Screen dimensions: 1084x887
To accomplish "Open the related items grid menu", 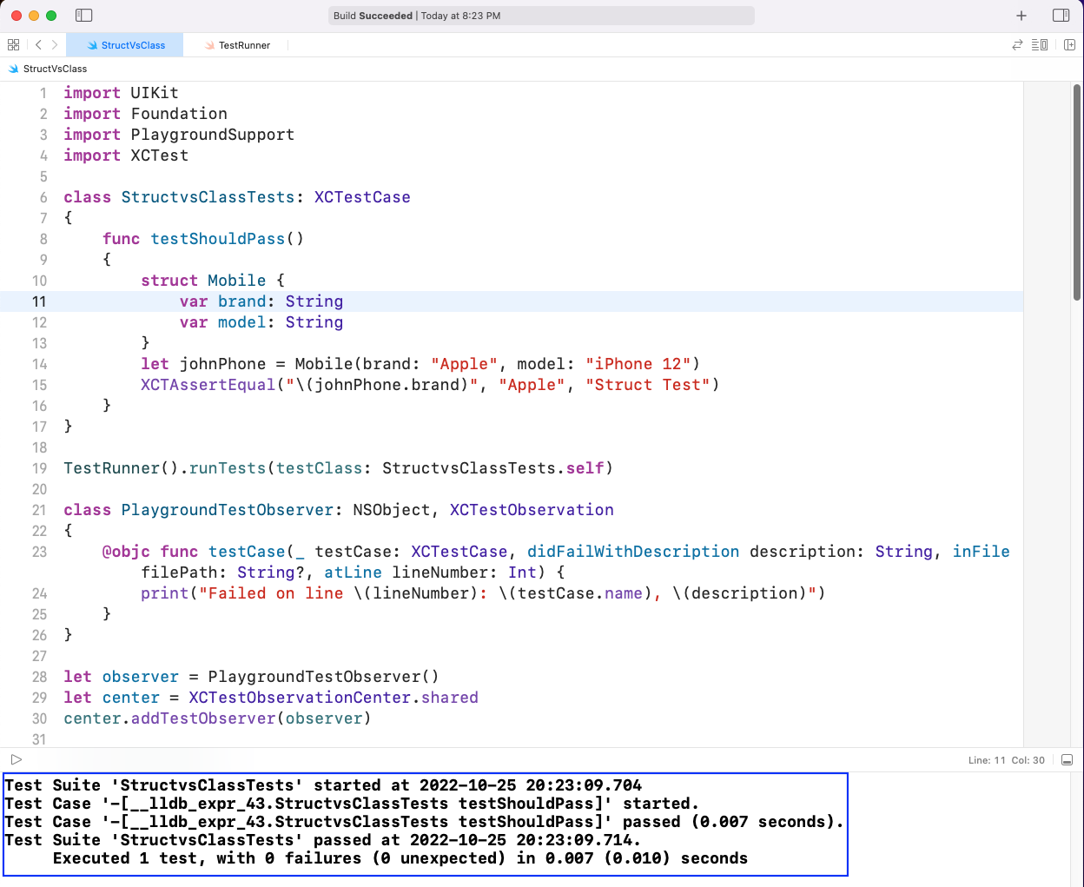I will click(13, 45).
